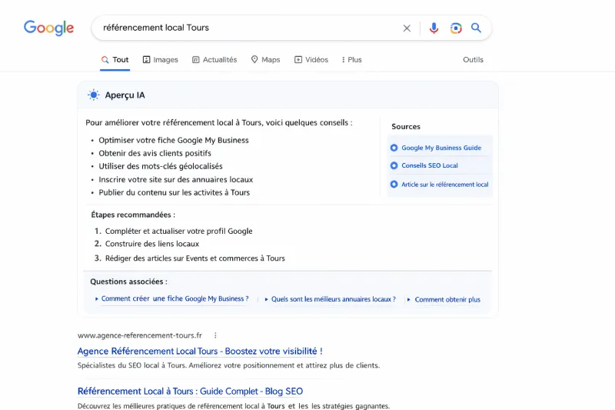Go to the Maps tab
This screenshot has height=410, width=615.
click(x=265, y=60)
